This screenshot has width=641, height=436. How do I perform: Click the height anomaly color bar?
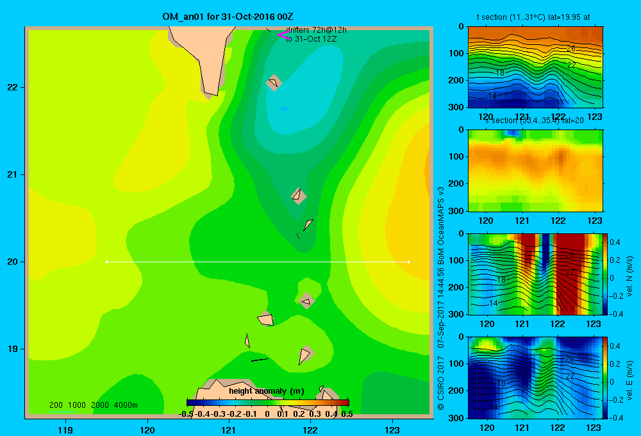tap(268, 403)
